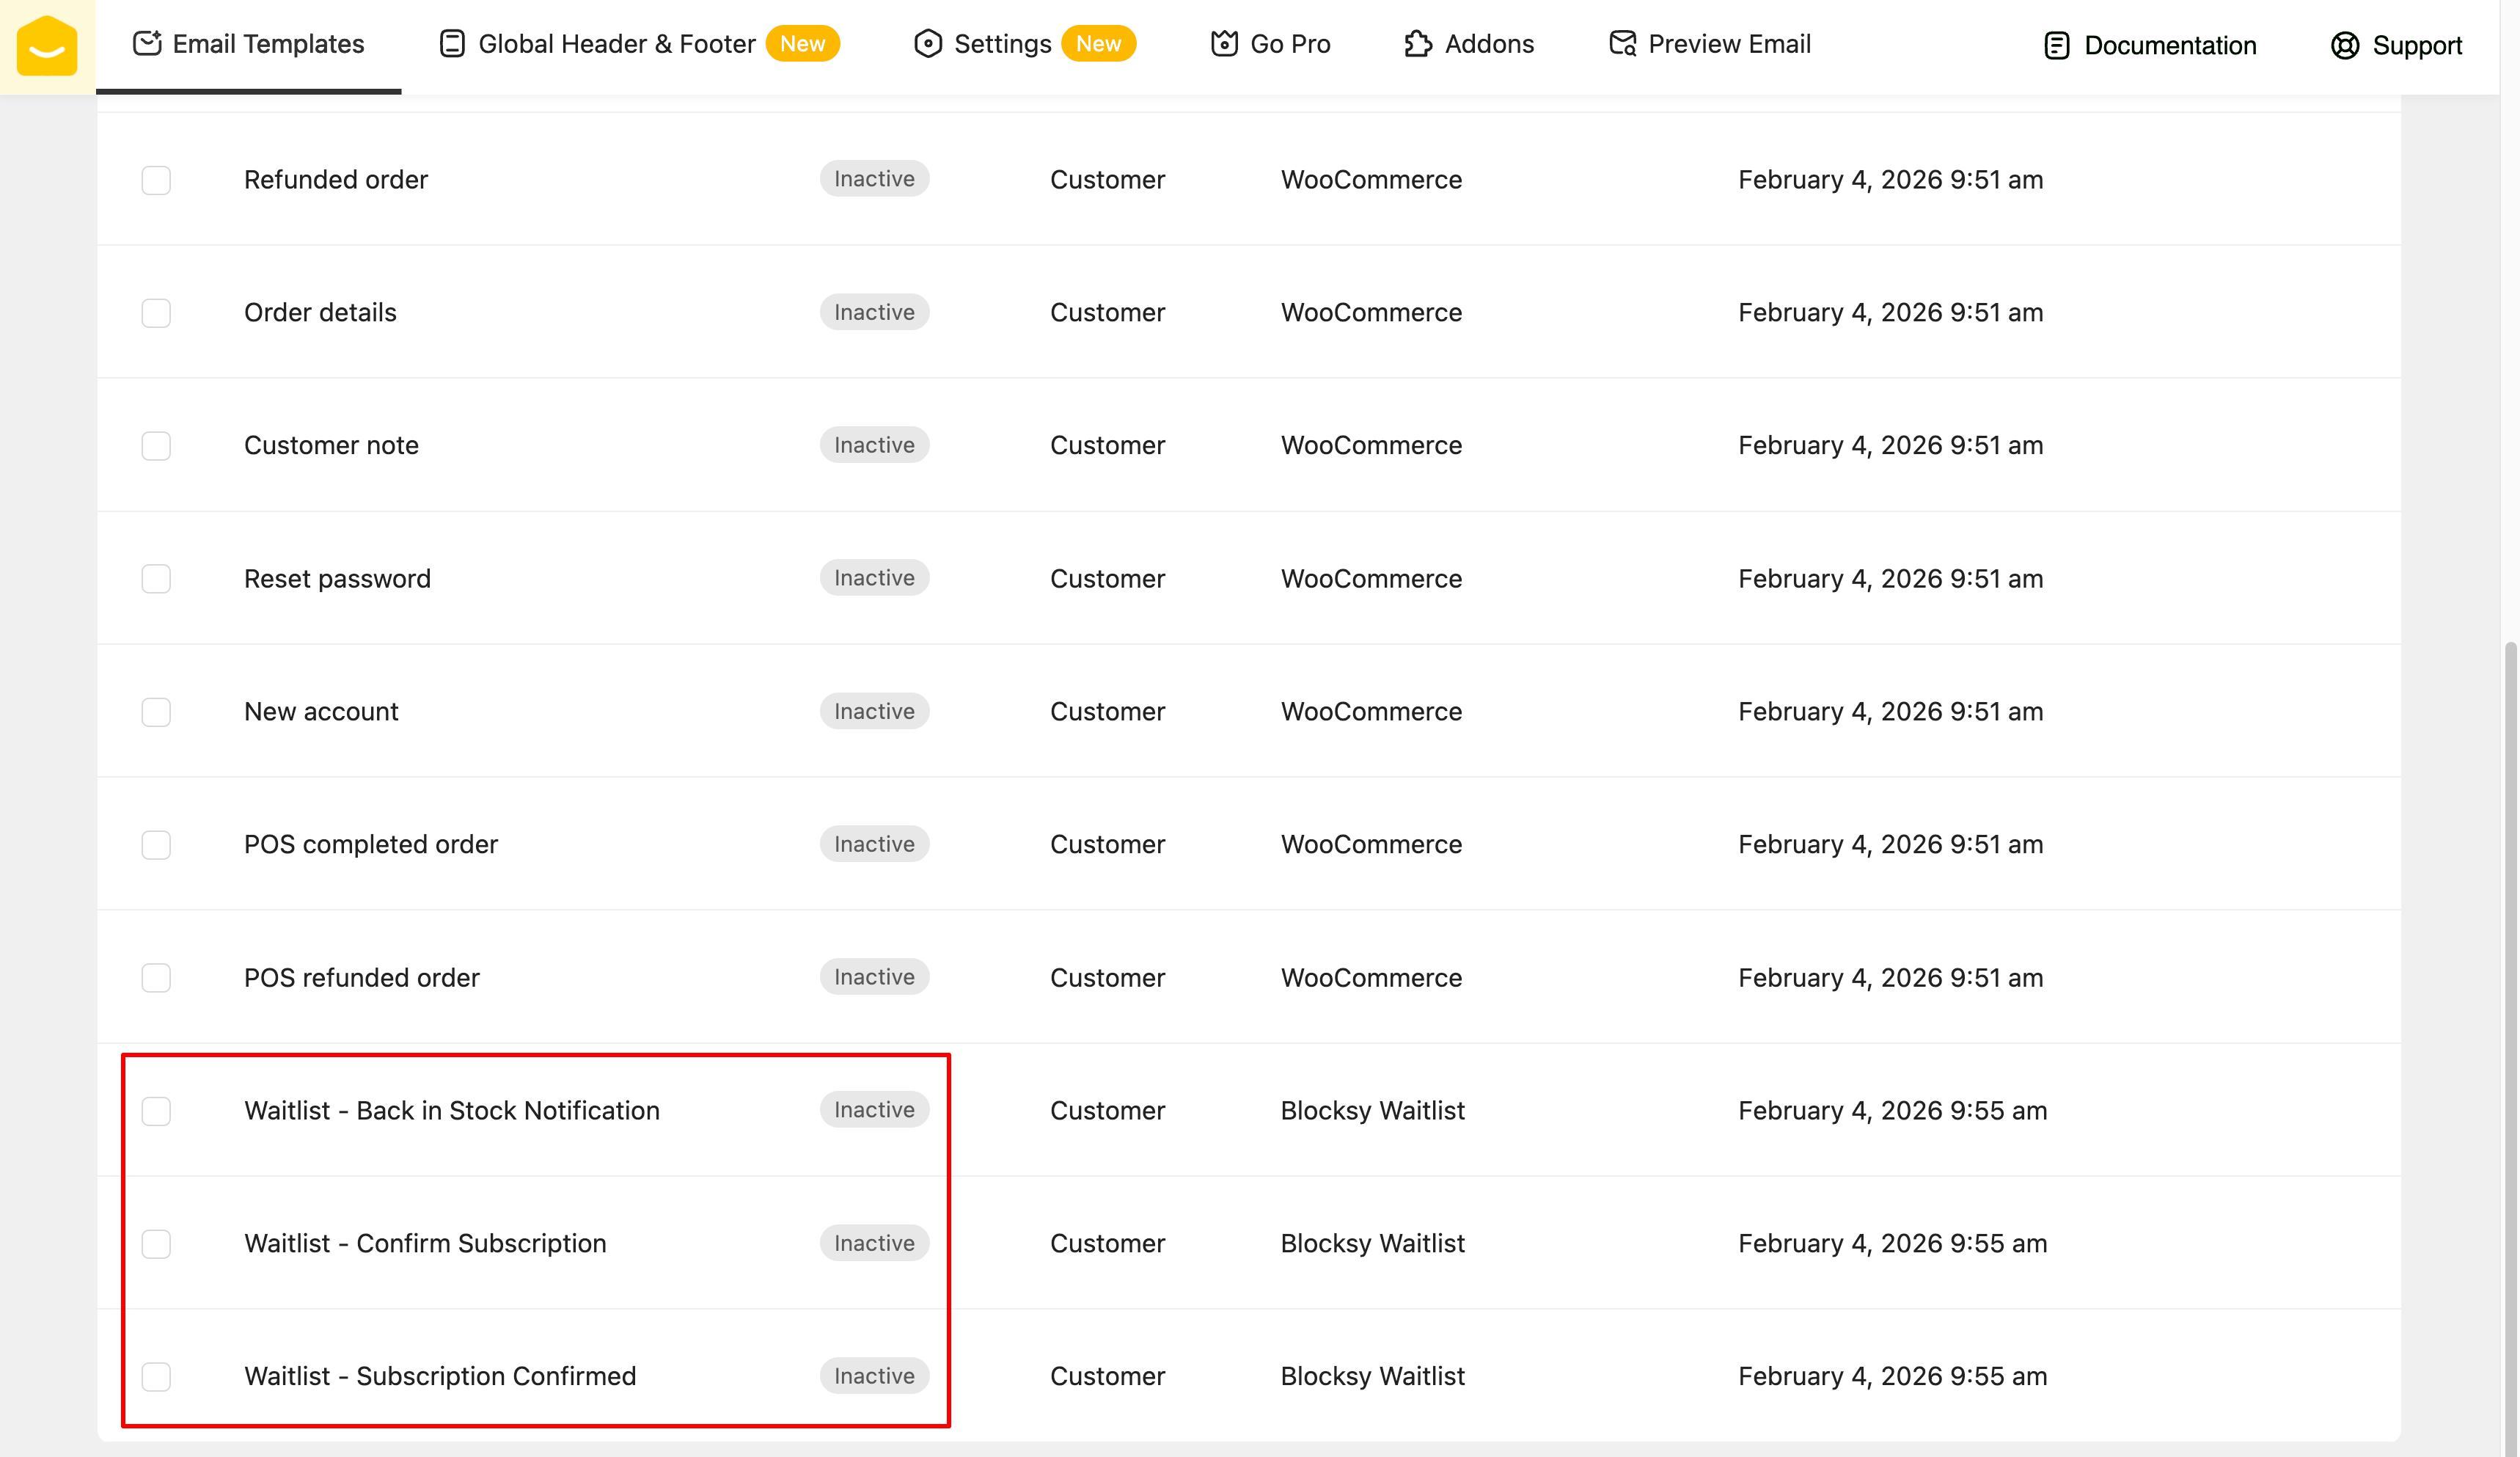
Task: Select the Reset password row checkbox
Action: pyautogui.click(x=156, y=579)
